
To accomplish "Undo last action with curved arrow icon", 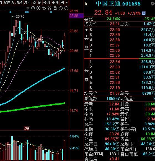I will pos(44,8).
